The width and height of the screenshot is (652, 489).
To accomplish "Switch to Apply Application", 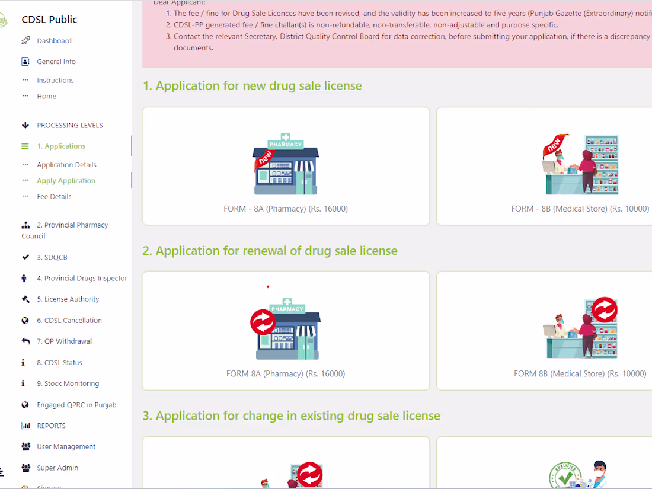I will pos(66,180).
